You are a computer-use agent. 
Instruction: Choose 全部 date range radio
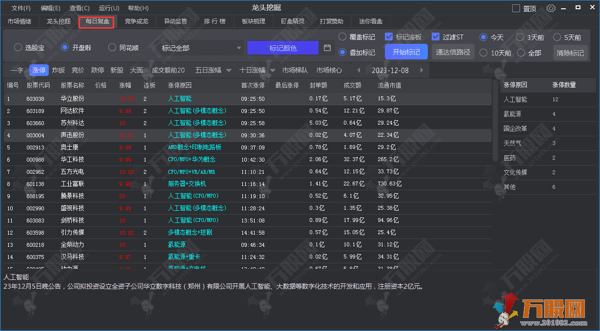coord(521,53)
